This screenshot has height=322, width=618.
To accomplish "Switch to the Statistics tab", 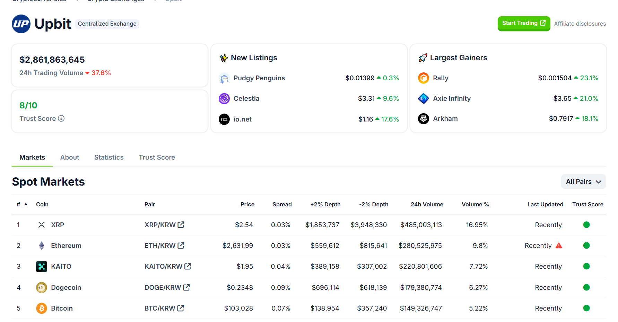I will pyautogui.click(x=109, y=158).
